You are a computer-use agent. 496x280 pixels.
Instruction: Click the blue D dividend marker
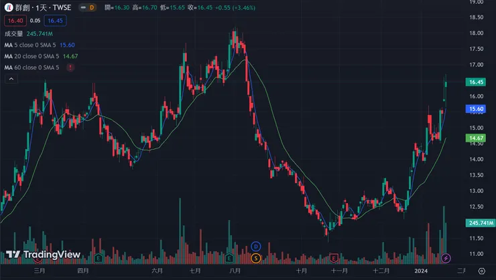point(256,247)
